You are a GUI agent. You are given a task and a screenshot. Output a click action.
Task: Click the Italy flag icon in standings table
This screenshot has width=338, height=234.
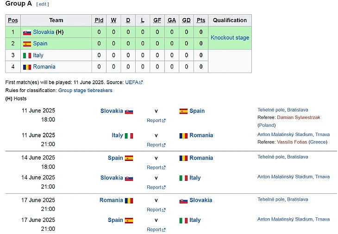[x=27, y=55]
